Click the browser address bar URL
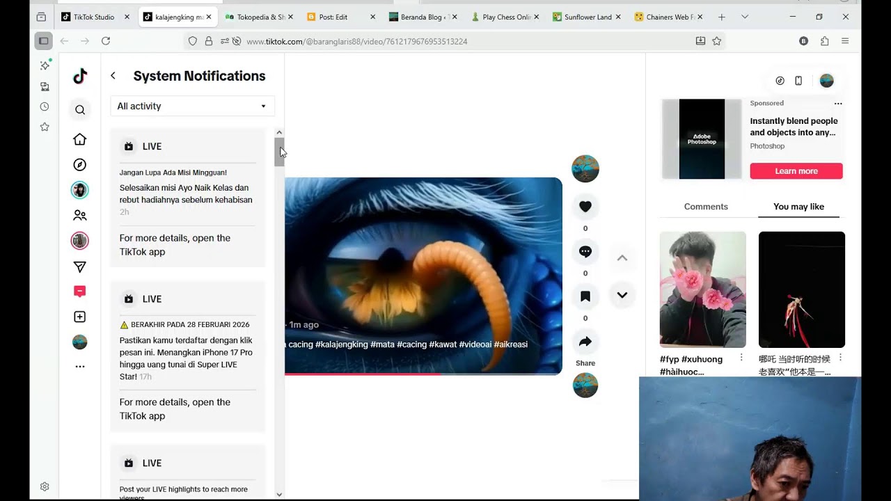The height and width of the screenshot is (501, 891). coord(357,42)
